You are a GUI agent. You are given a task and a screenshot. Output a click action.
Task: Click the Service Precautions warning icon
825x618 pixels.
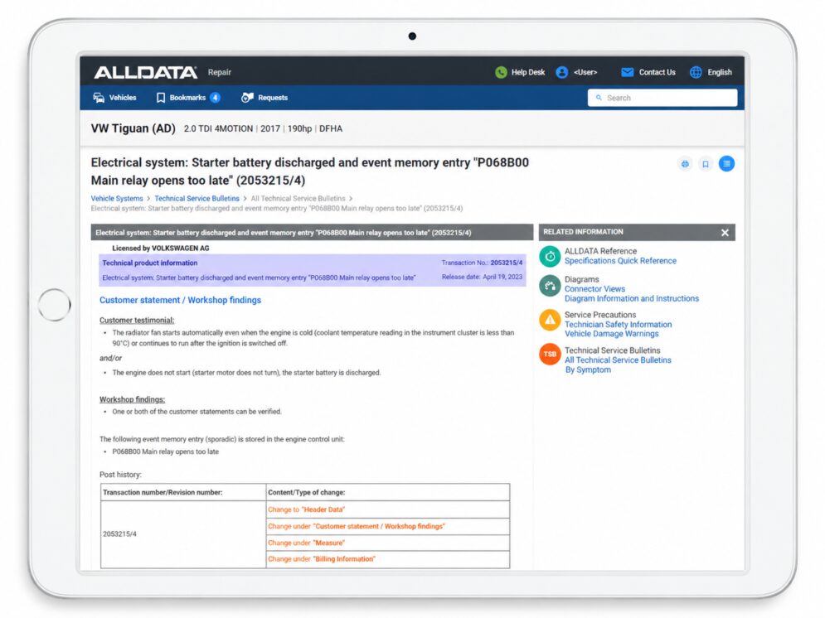pos(550,320)
